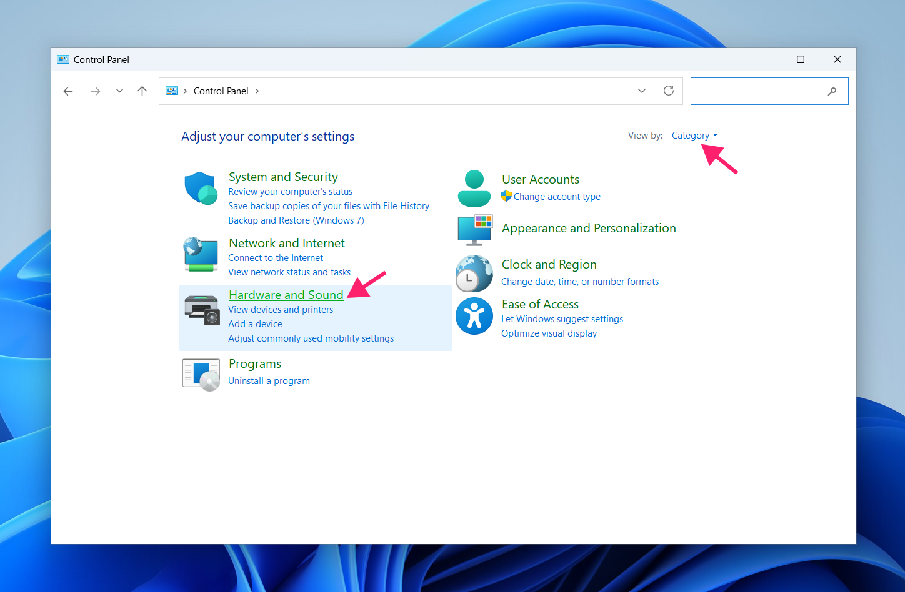Open the Programs category heading
The height and width of the screenshot is (592, 905).
click(x=255, y=363)
